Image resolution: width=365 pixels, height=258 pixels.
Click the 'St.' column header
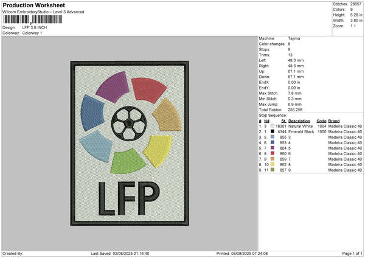(x=283, y=121)
